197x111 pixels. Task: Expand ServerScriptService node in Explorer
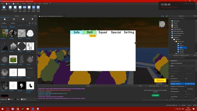[170, 33]
